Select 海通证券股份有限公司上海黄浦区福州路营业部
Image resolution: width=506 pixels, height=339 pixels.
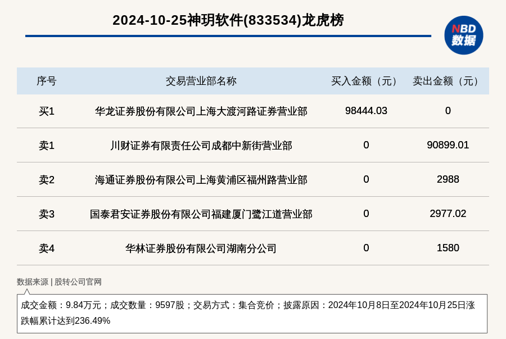[201, 180]
